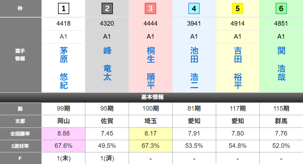Click the 1(済) F count cell
Image resolution: width=303 pixels, height=164 pixels.
pos(107,158)
